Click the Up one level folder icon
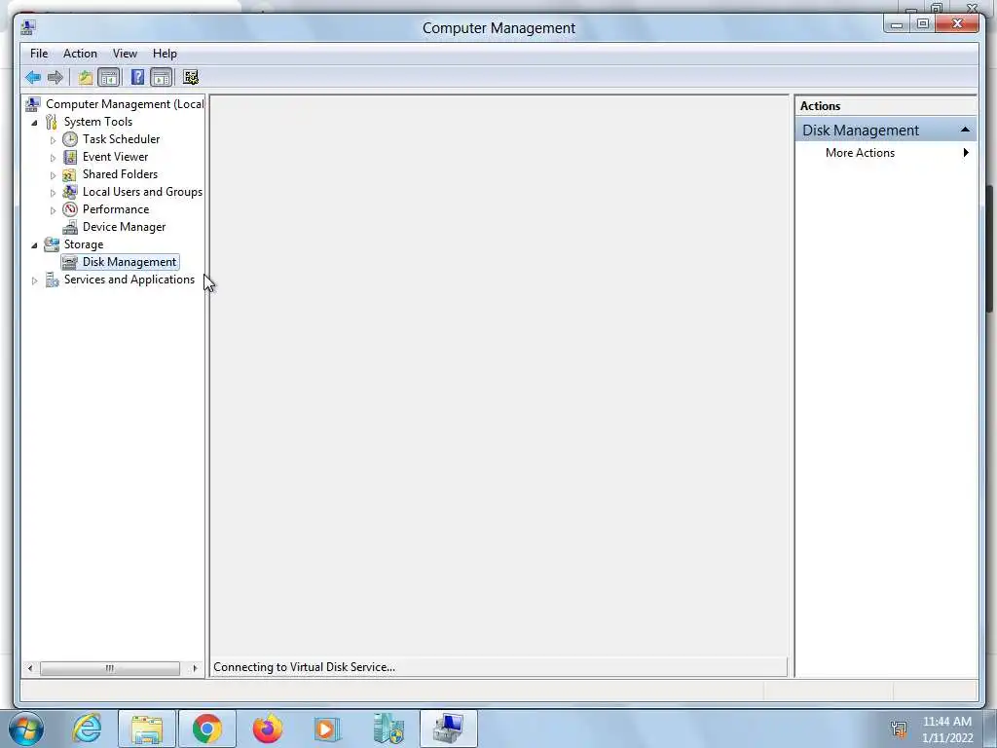Image resolution: width=997 pixels, height=748 pixels. [86, 78]
